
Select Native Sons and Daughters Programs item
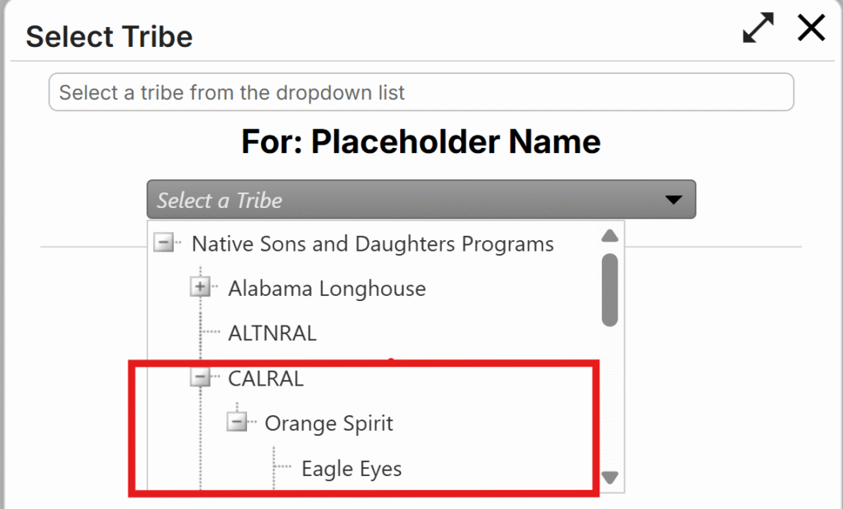[x=372, y=244]
